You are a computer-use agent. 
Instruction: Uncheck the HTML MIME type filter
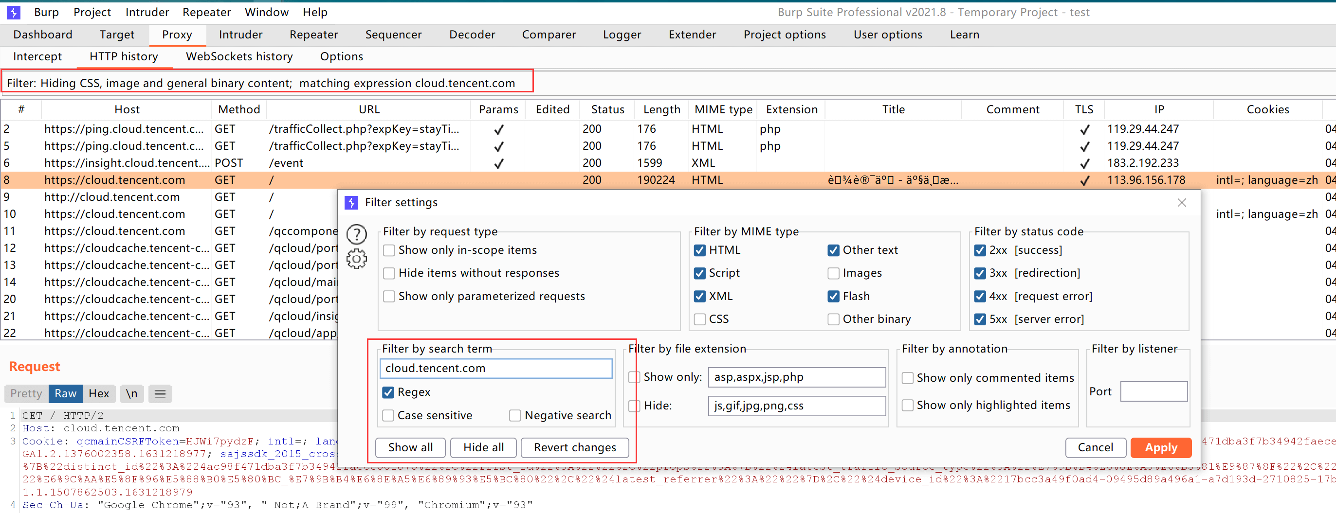[x=700, y=250]
